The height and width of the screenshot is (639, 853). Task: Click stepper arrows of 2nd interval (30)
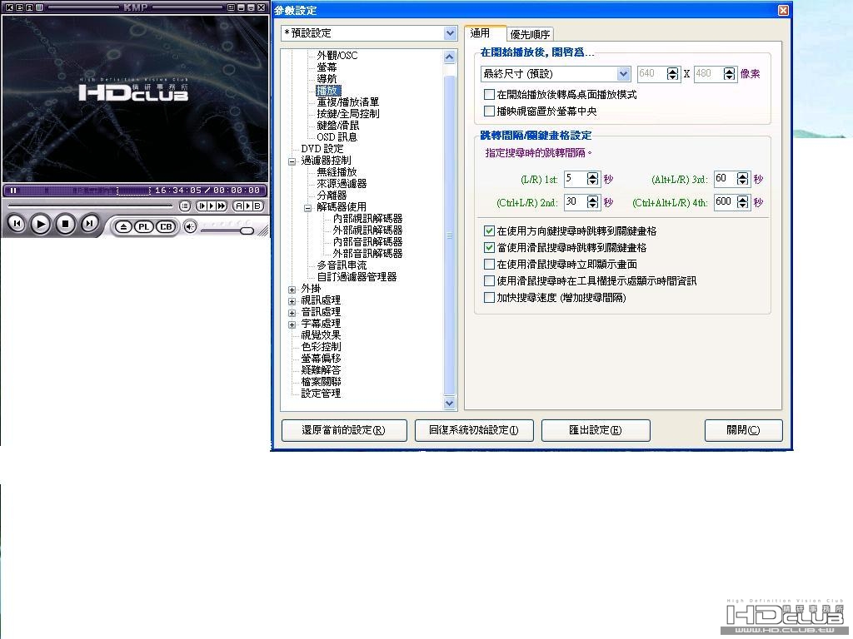coord(593,202)
